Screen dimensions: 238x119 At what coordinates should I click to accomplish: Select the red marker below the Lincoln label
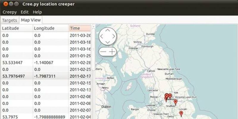(x=181, y=114)
